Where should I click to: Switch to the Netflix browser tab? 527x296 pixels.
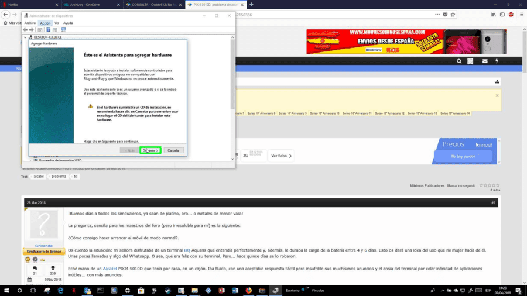(30, 5)
